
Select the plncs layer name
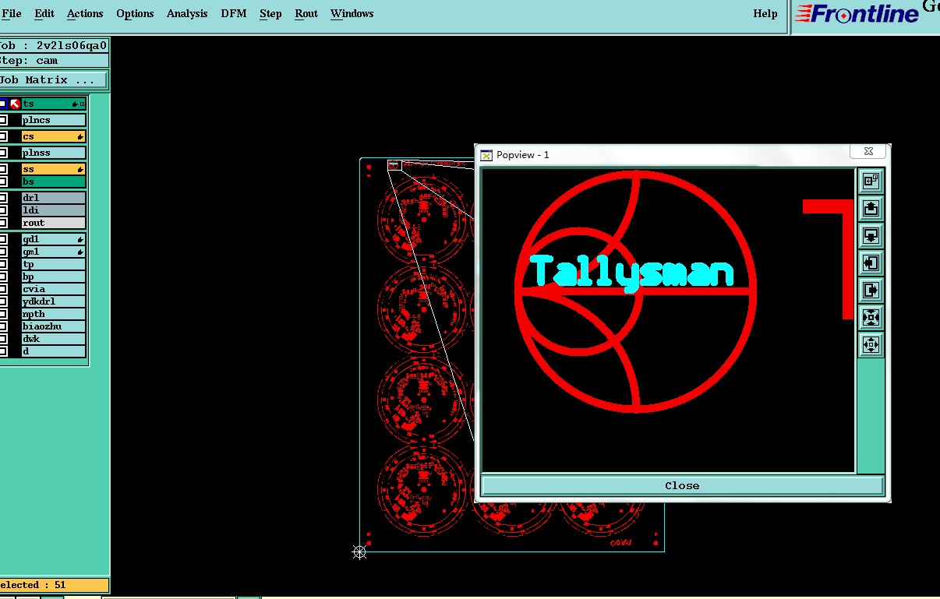[x=54, y=120]
